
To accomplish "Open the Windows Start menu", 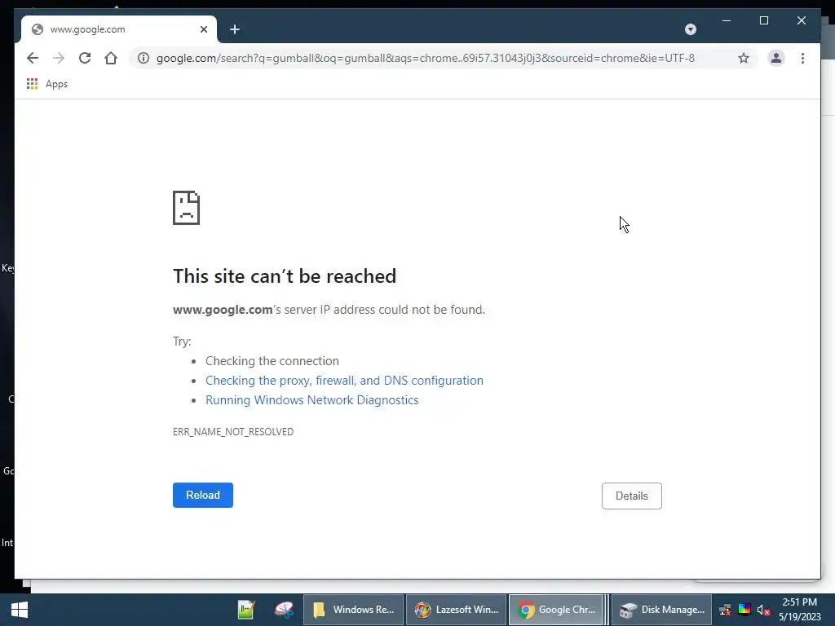I will pyautogui.click(x=20, y=610).
